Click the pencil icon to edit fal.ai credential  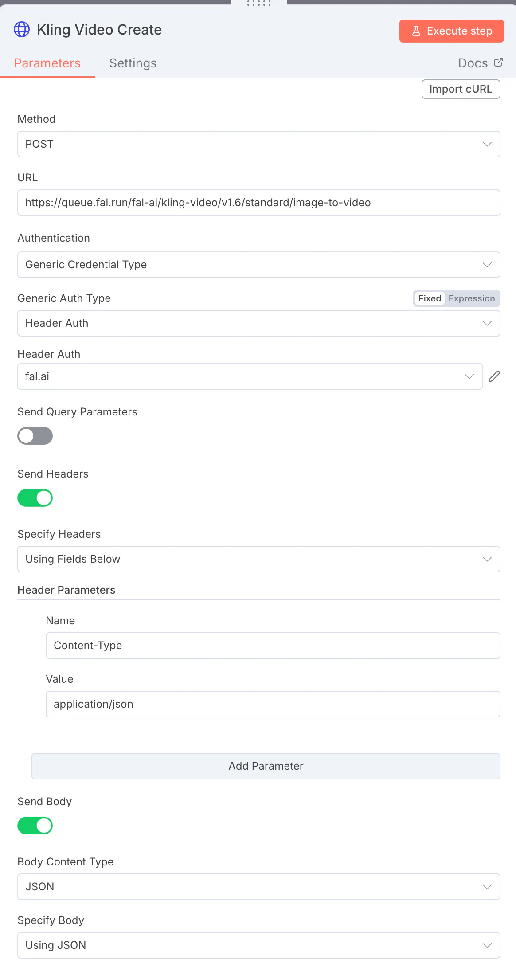(x=494, y=376)
